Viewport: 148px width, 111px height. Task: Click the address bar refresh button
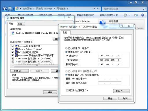coord(98,9)
